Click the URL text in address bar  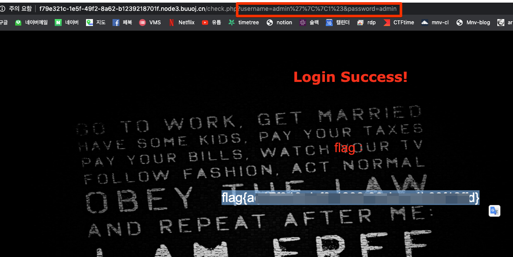218,9
